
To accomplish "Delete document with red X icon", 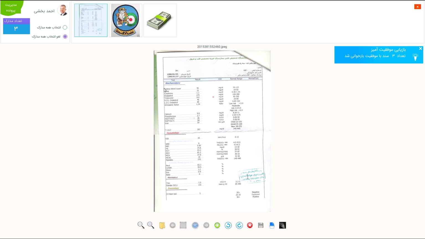I will (250, 225).
